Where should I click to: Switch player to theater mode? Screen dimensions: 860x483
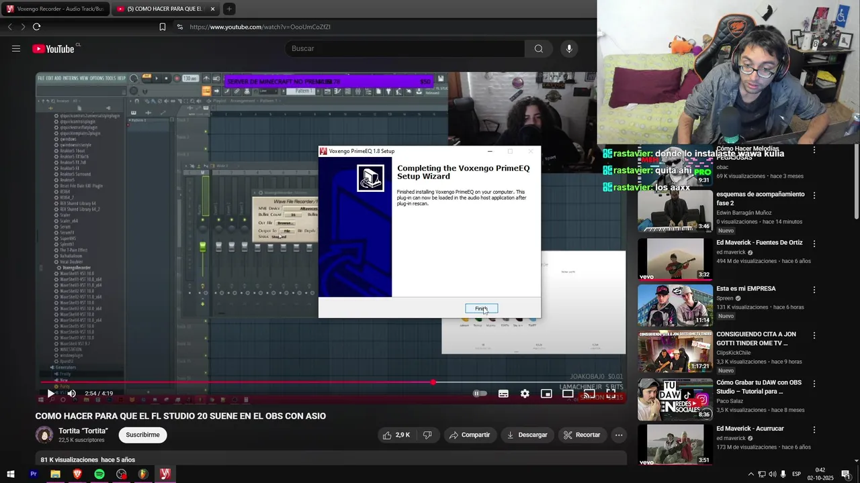point(568,394)
